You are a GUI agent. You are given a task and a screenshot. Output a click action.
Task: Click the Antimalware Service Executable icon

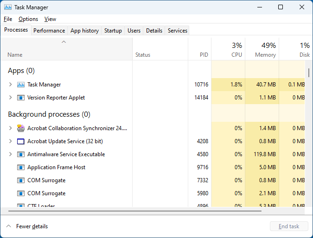coord(21,154)
